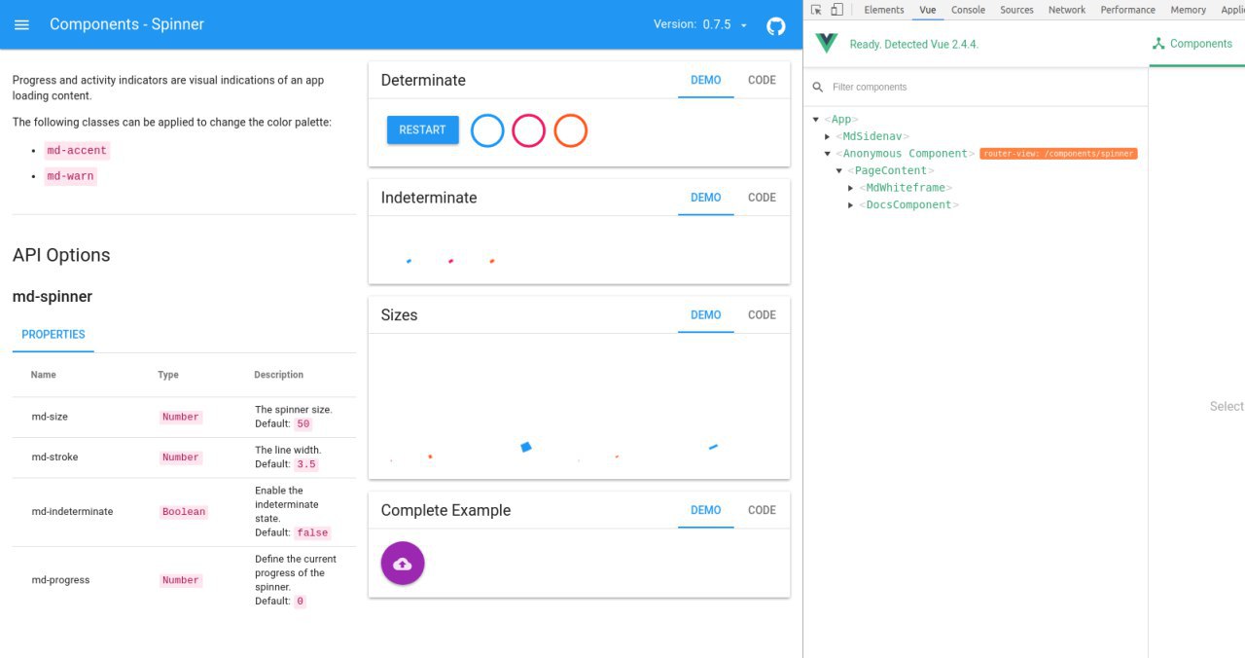
Task: Select the MdWhiteframe component
Action: pyautogui.click(x=907, y=188)
